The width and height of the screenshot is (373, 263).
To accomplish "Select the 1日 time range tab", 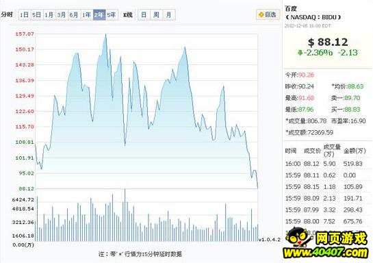I will click(x=24, y=15).
